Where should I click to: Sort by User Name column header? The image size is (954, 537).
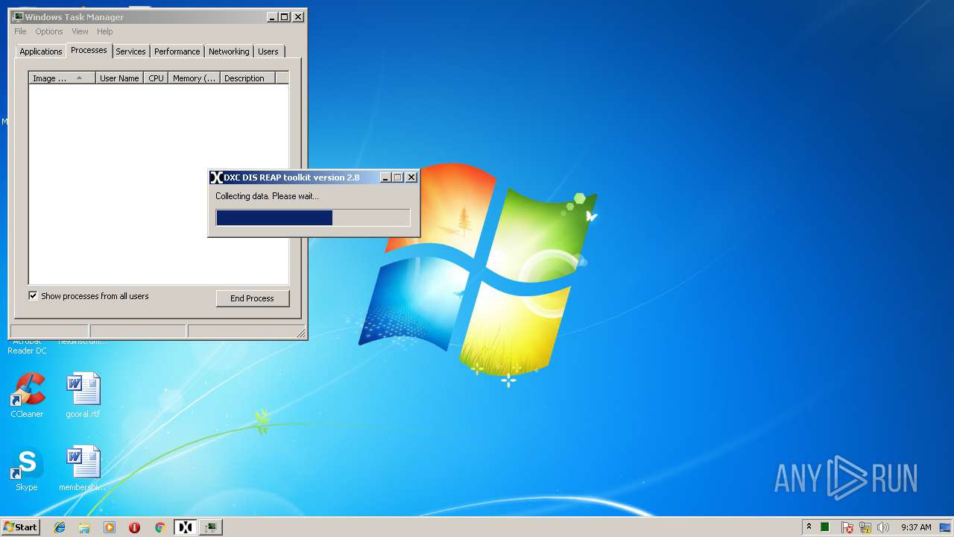[119, 78]
